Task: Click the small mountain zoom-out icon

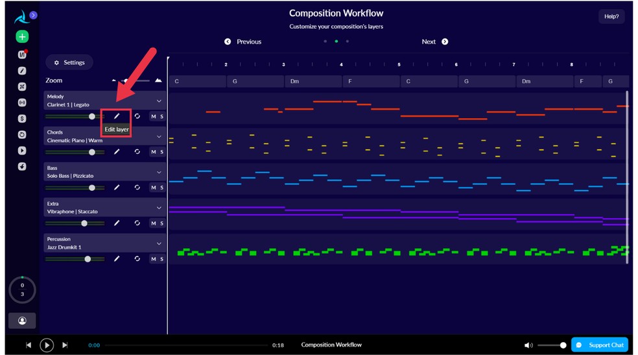Action: click(x=114, y=80)
